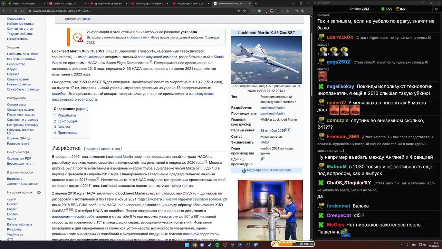The image size is (442, 249).
Task: Open X-59 concept image thumbnail in infobox
Action: point(266,60)
